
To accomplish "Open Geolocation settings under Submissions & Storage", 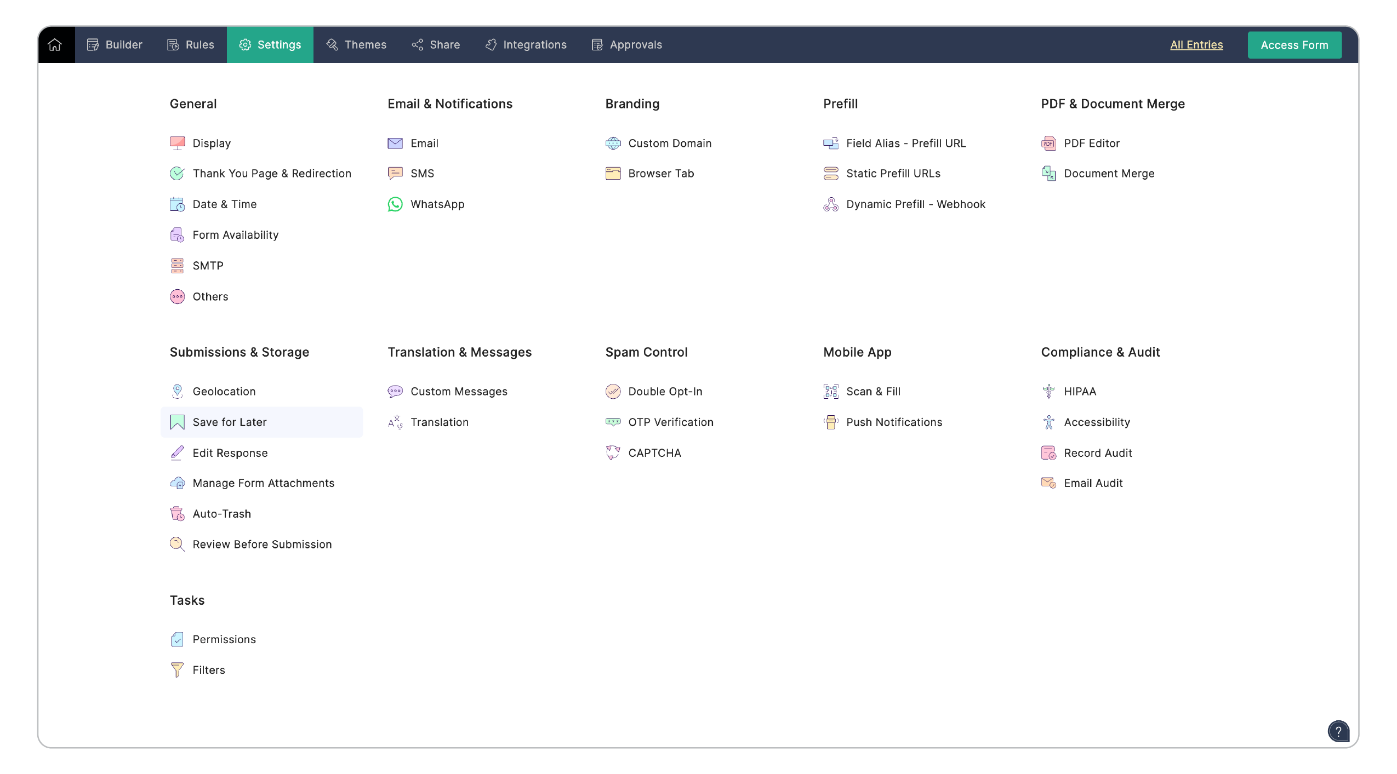I will click(224, 391).
